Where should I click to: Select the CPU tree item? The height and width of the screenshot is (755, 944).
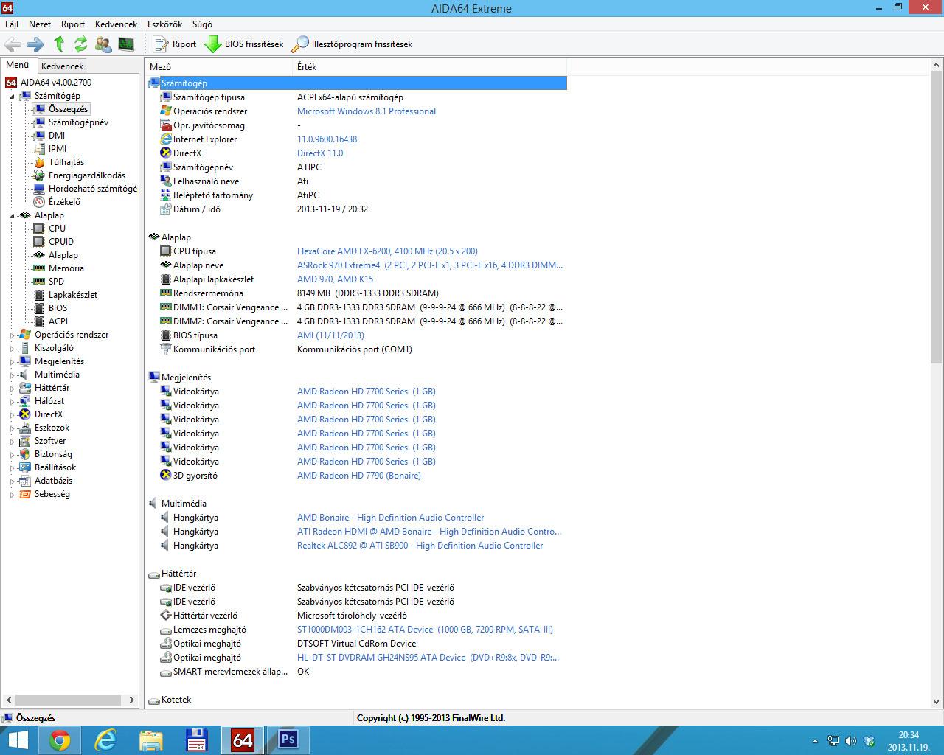(x=57, y=228)
